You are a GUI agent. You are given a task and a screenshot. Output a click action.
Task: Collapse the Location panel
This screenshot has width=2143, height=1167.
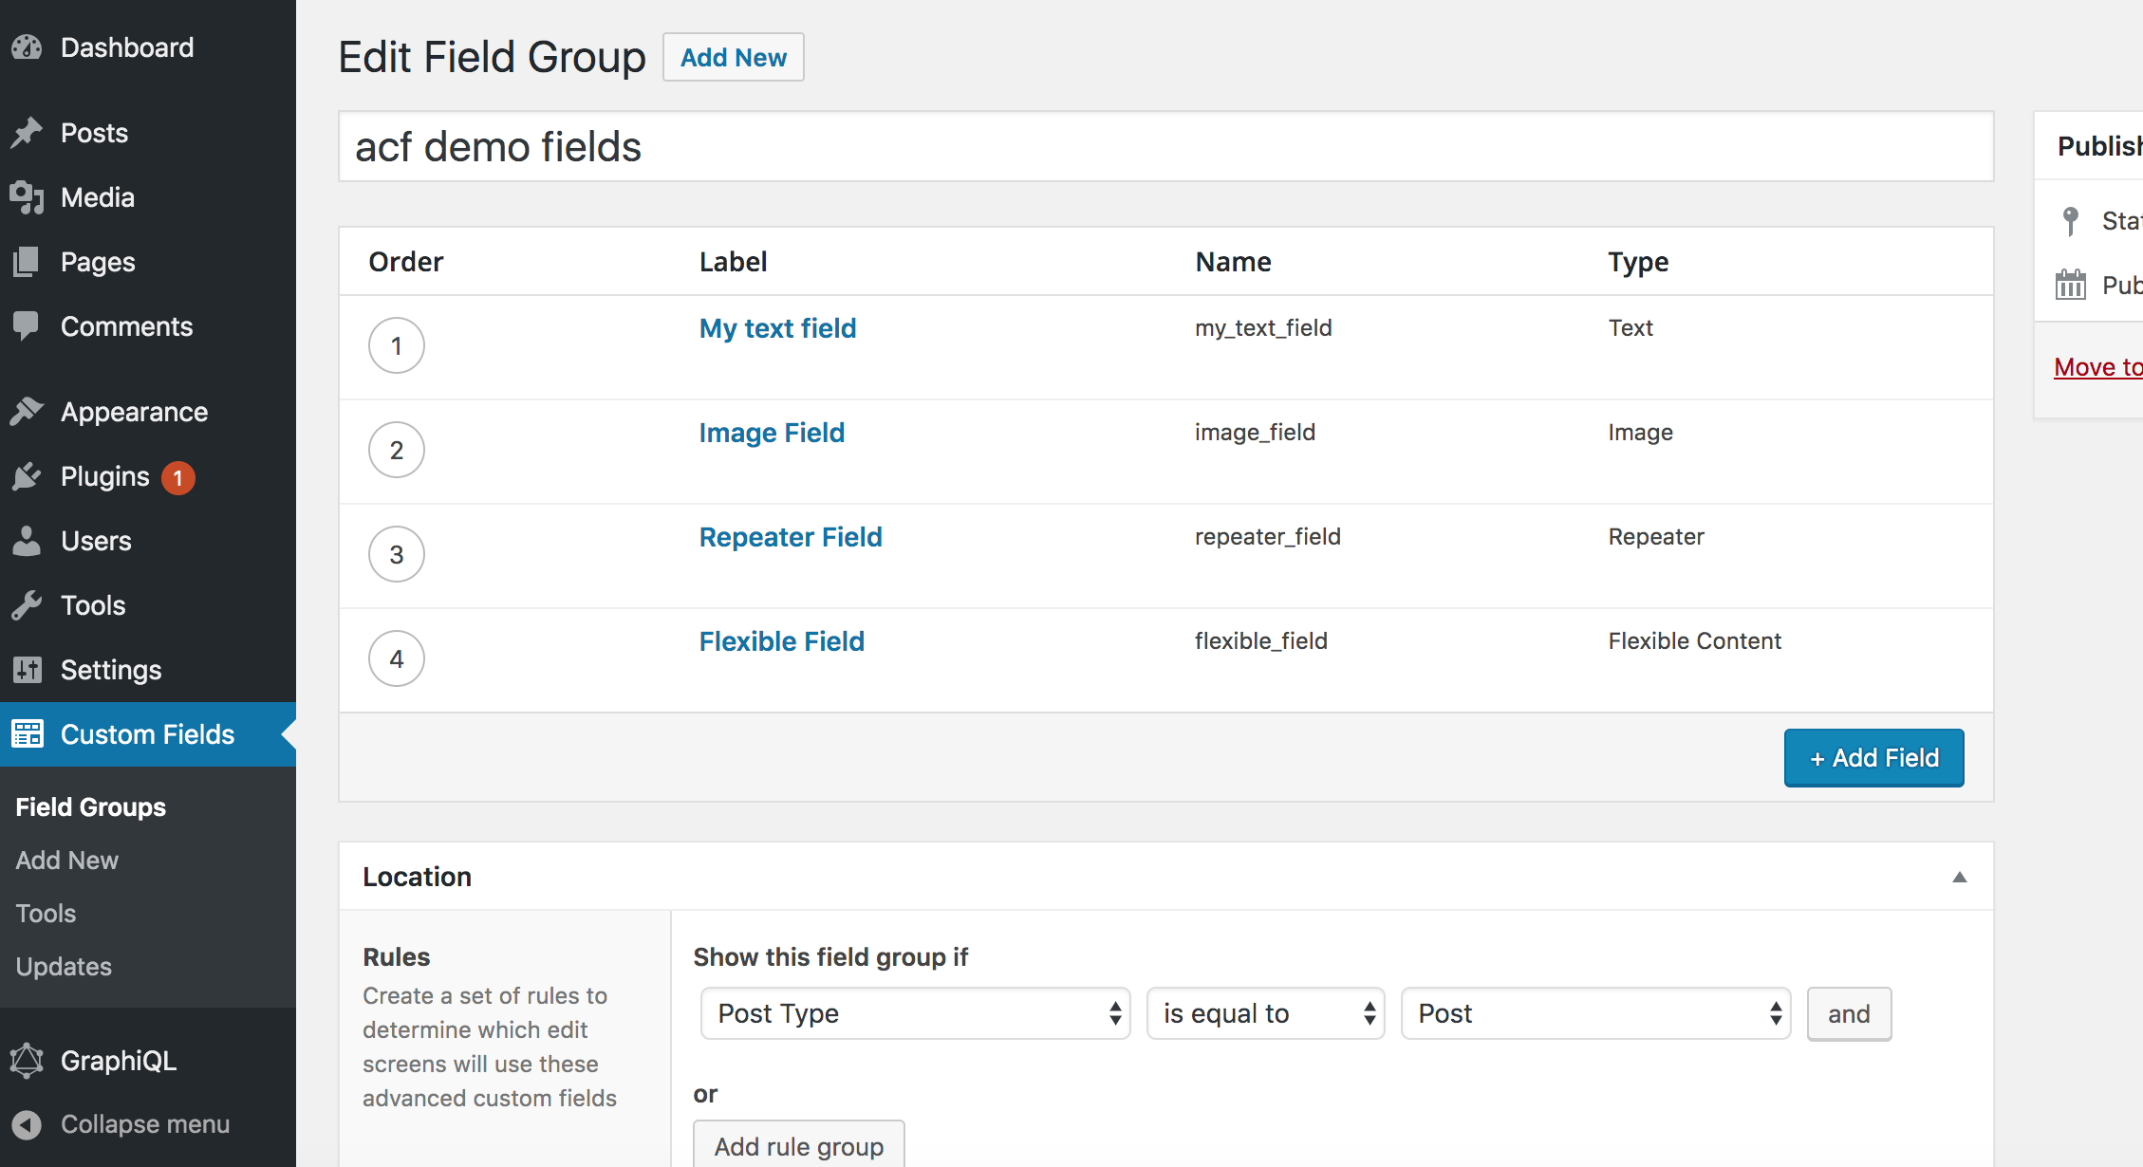(1959, 878)
